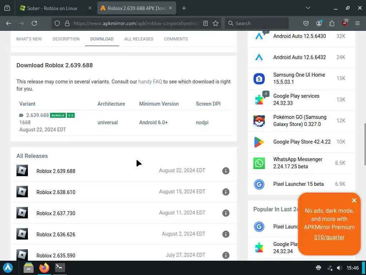Open Roblox 2.636.626 release entry
Screen dimensions: 366x275
coord(56,235)
